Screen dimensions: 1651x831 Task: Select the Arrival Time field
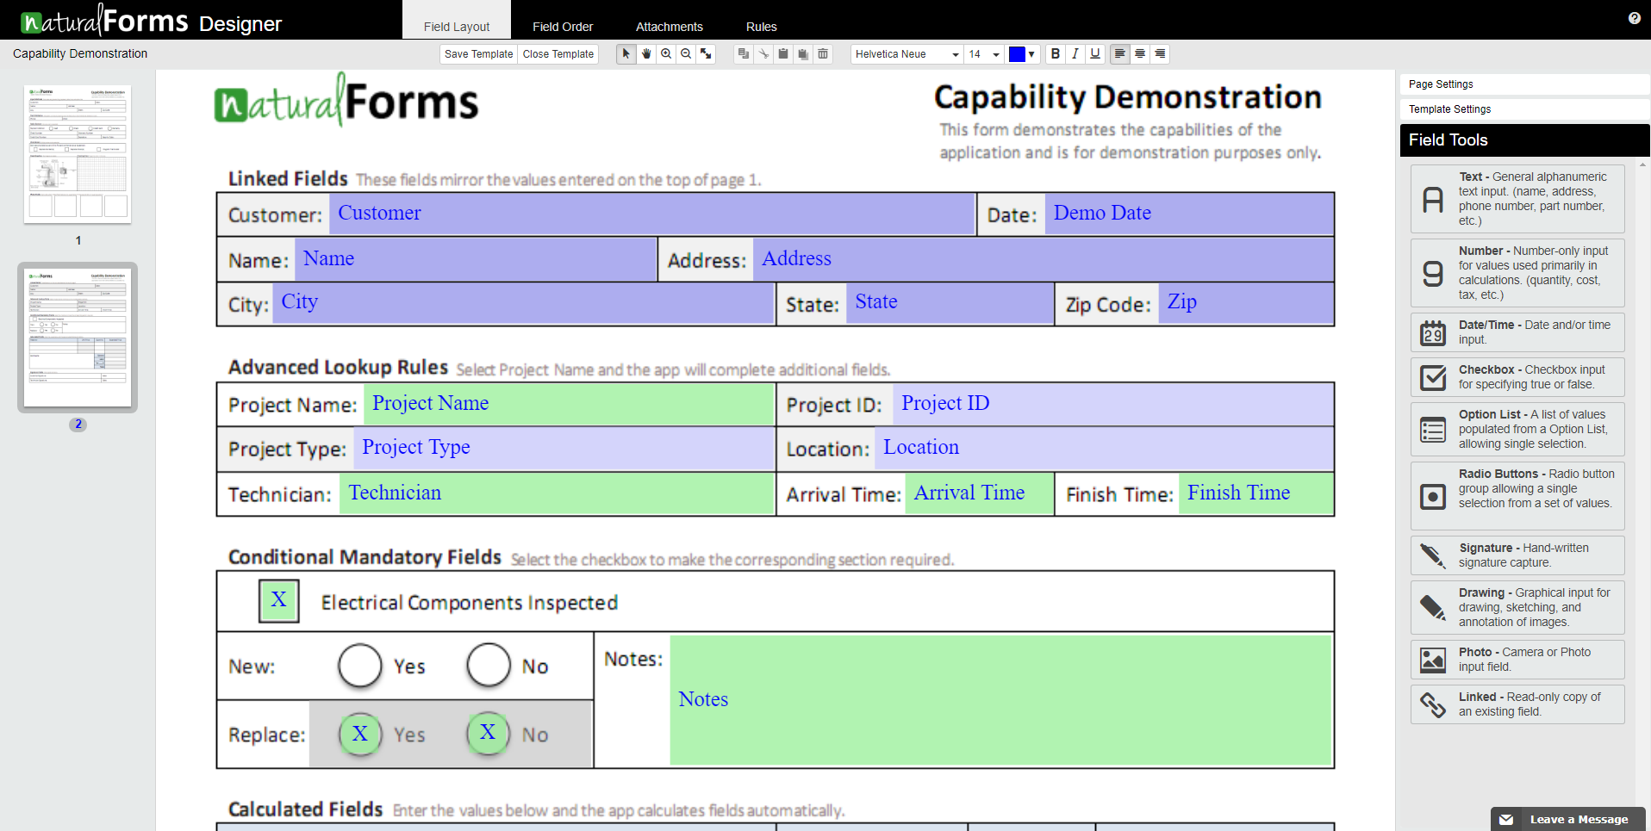979,493
